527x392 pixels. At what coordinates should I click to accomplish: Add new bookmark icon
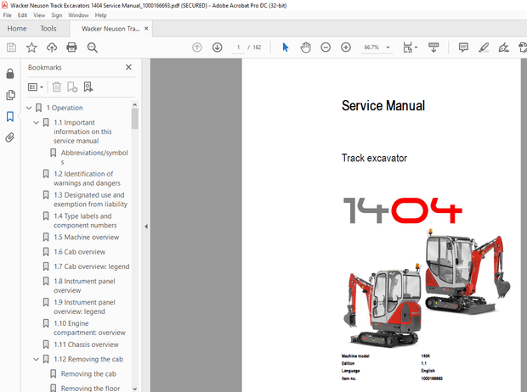click(x=72, y=87)
